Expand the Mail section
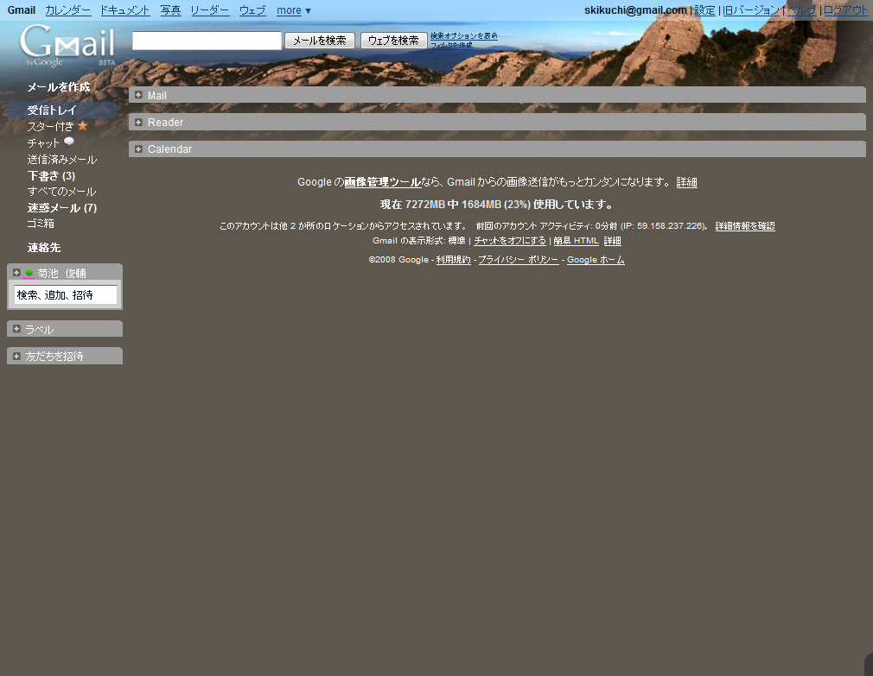 [138, 95]
